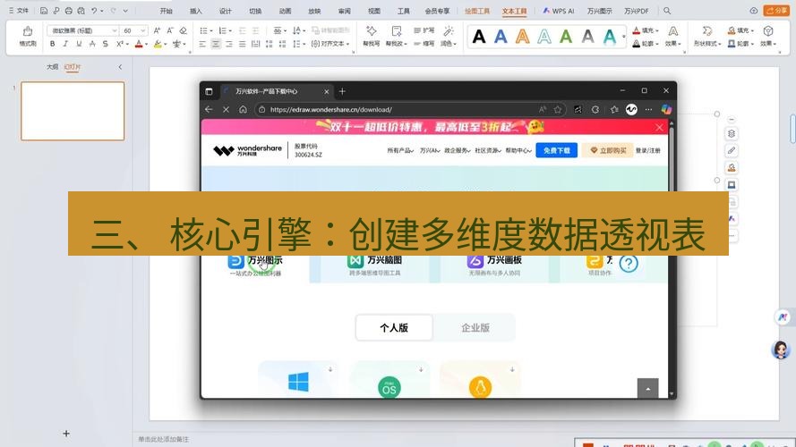Click browser home icon in Edge window
Image resolution: width=796 pixels, height=447 pixels.
point(243,109)
